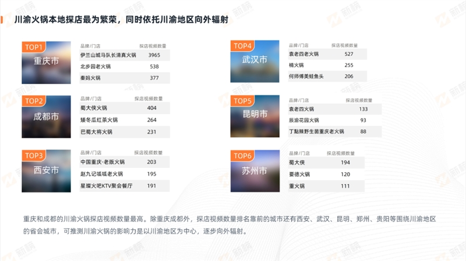Open the 苏州市 city thumbnail
Screen dimensions: 466x261
[x=255, y=170]
